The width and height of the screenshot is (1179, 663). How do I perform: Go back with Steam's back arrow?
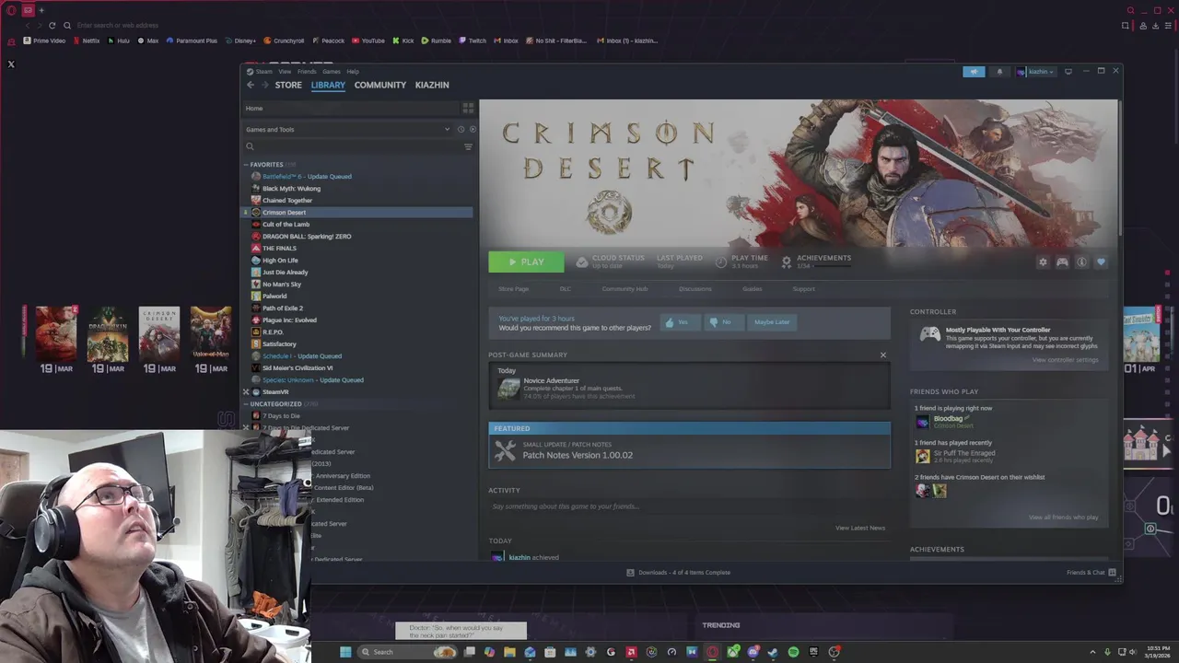[250, 85]
